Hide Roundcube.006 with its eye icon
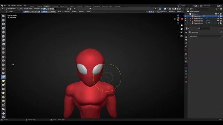This screenshot has width=223, height=125. pyautogui.click(x=218, y=23)
